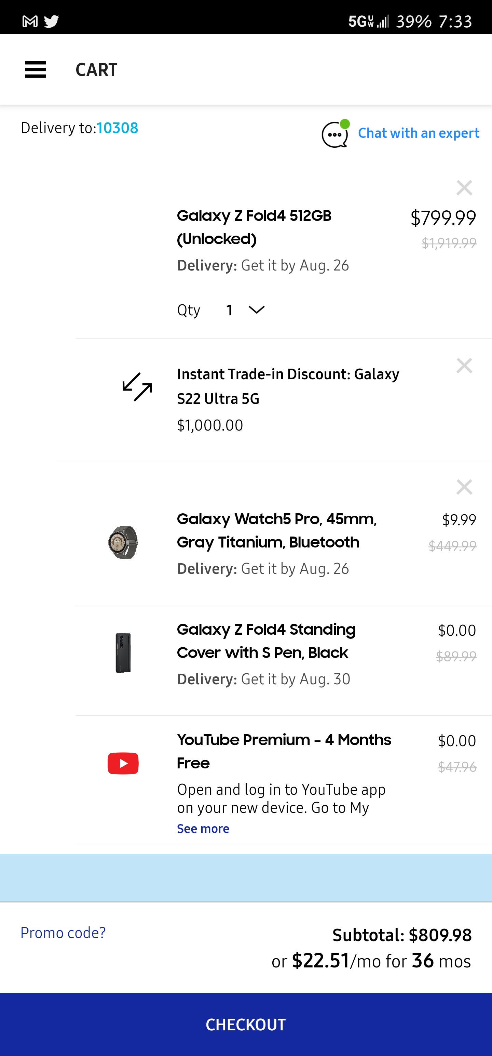Tap the YouTube Premium icon
Screen dimensions: 492x1056
pos(123,763)
